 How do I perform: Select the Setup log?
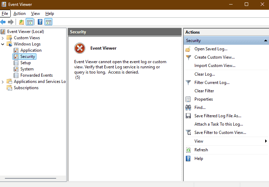pos(26,63)
